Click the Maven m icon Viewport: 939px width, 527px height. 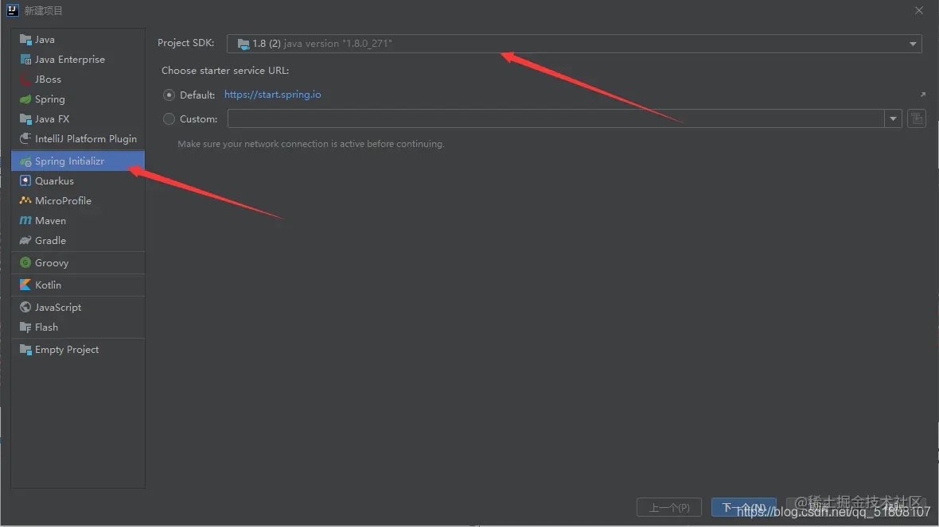coord(25,220)
